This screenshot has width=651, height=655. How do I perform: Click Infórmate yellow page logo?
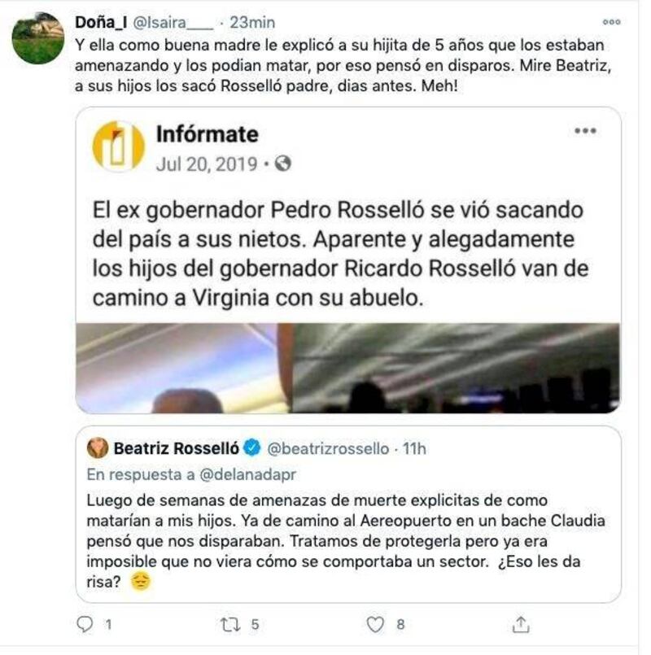(119, 146)
